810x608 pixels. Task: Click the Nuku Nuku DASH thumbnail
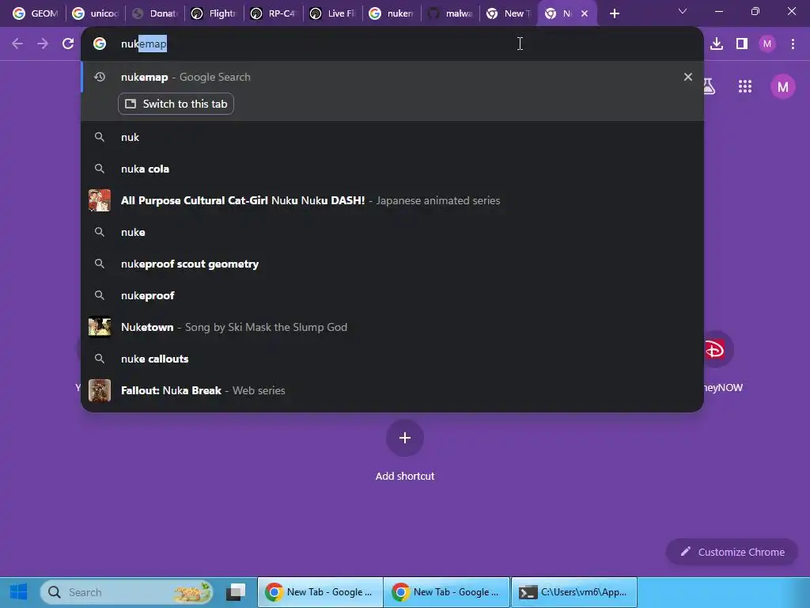click(x=100, y=200)
